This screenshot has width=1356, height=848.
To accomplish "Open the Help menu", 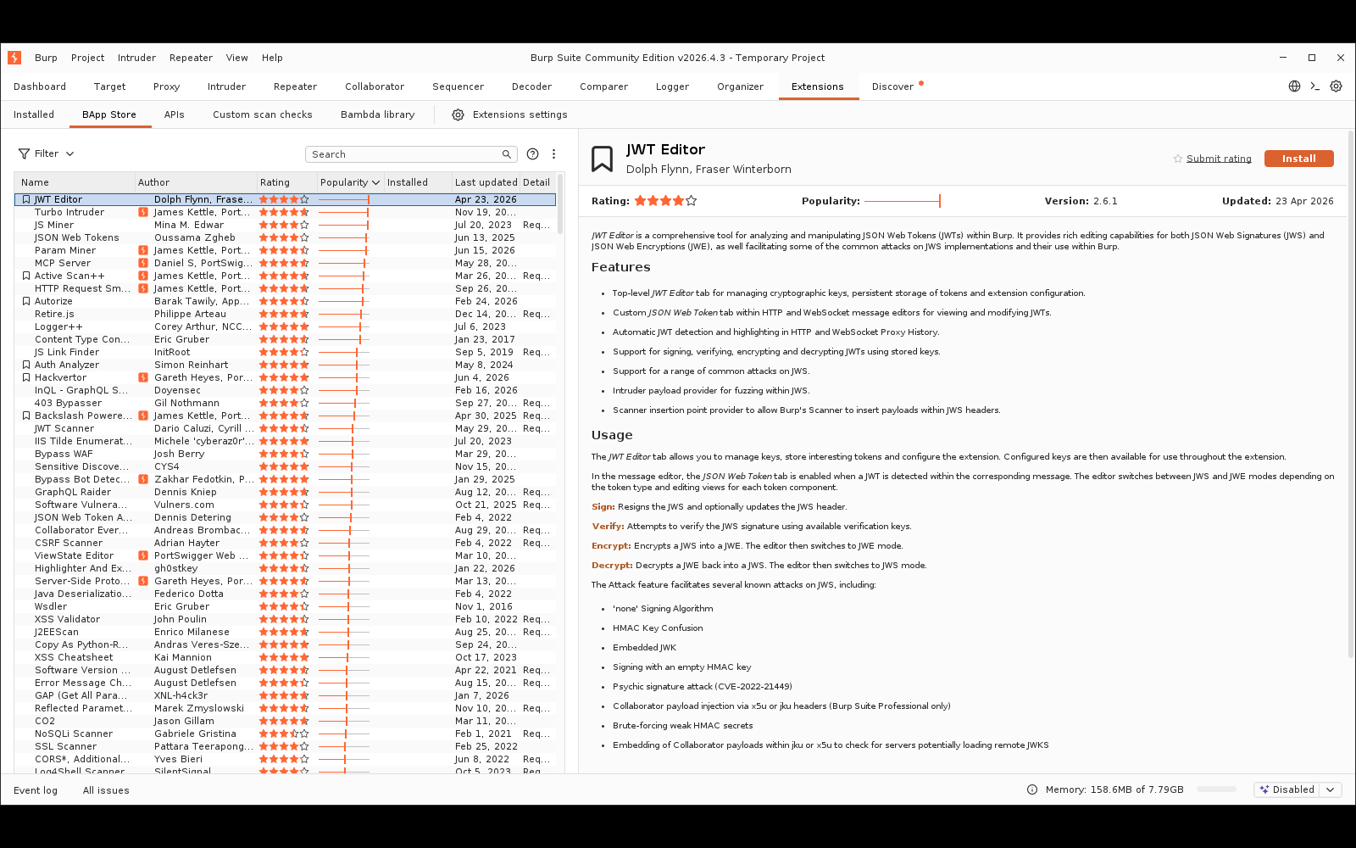I will pos(272,58).
